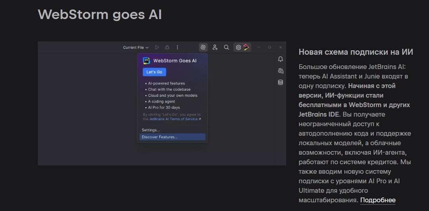Image resolution: width=429 pixels, height=211 pixels.
Task: Click the Let's Go button
Action: coord(154,72)
